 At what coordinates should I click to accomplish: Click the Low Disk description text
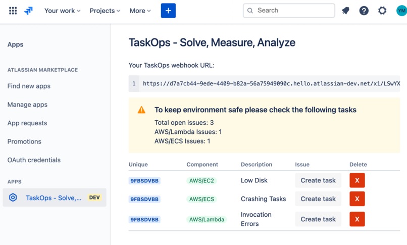(x=254, y=180)
